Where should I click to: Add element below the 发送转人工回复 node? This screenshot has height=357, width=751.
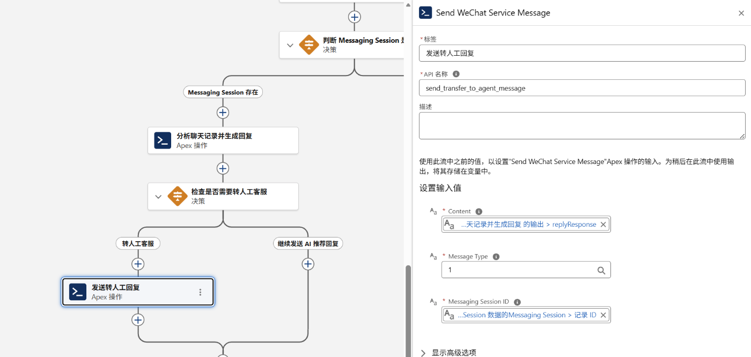pyautogui.click(x=138, y=320)
